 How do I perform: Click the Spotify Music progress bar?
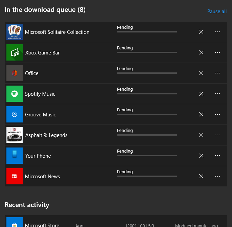coord(147,94)
